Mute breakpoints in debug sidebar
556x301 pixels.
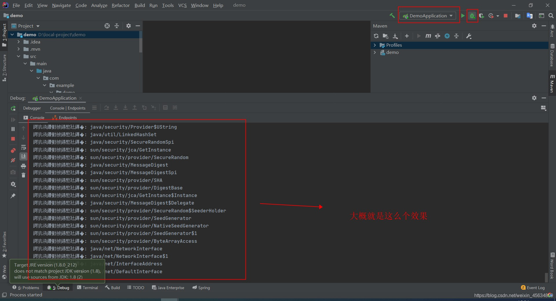[13, 160]
